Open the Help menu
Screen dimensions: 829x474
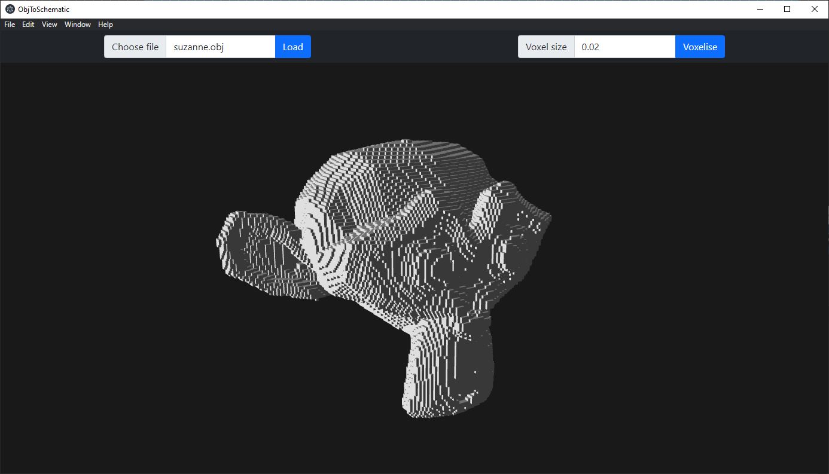click(x=105, y=25)
